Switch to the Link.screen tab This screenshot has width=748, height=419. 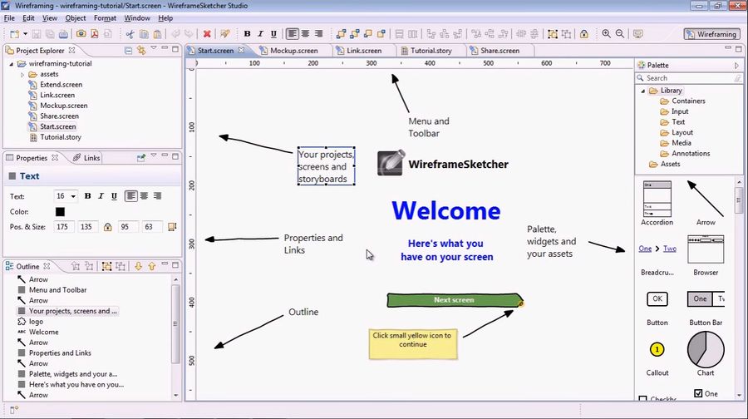(364, 51)
